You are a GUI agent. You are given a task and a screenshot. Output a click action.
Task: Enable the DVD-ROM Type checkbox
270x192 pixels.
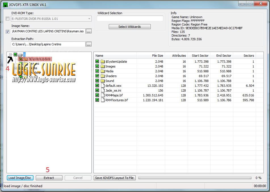click(7, 19)
